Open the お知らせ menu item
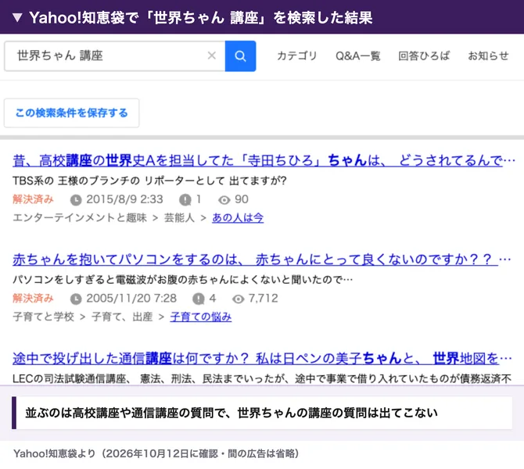The height and width of the screenshot is (469, 524). point(488,55)
